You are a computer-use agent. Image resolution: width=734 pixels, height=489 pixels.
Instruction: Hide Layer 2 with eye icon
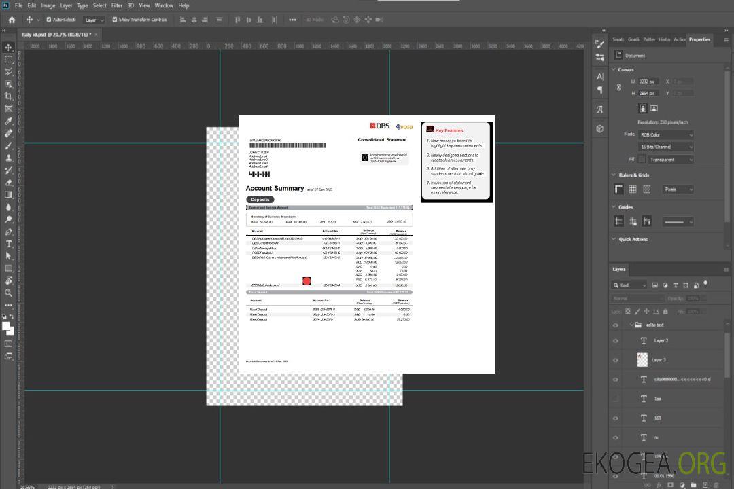(616, 341)
